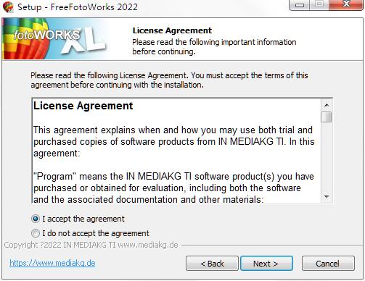
Task: Click the license text scrollbar thumb
Action: (327, 117)
